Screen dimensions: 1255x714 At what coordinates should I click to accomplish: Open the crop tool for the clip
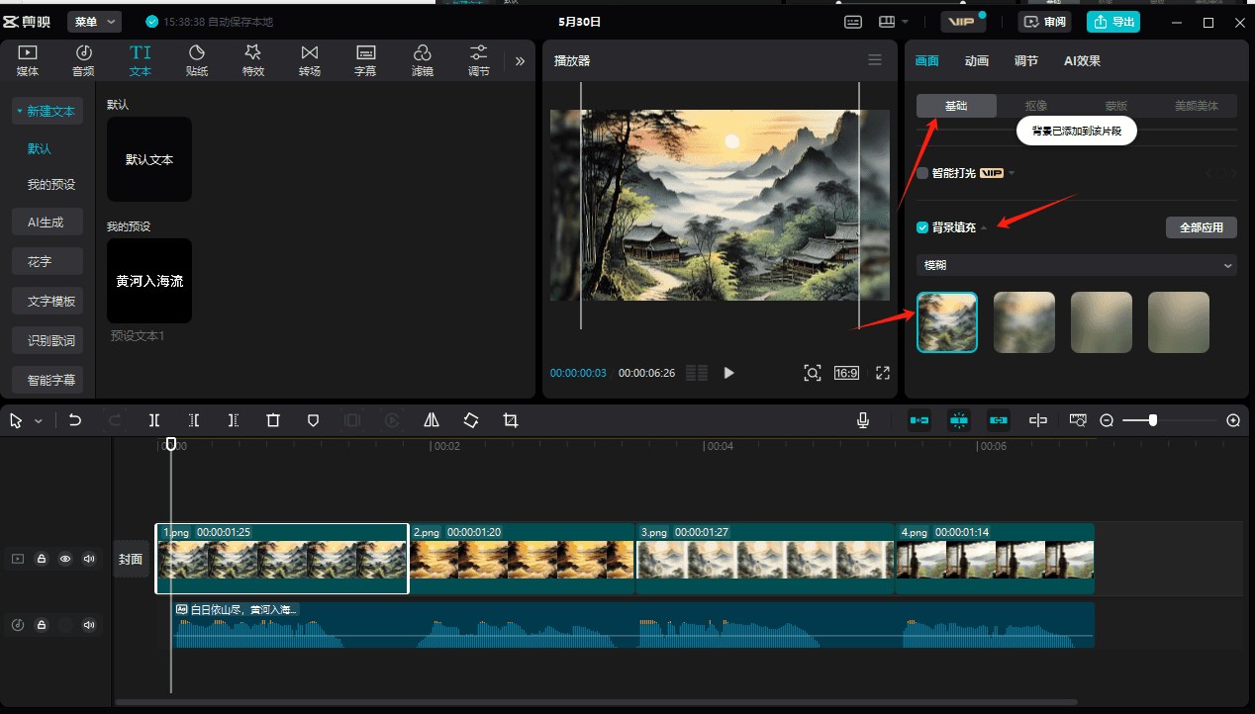[511, 420]
